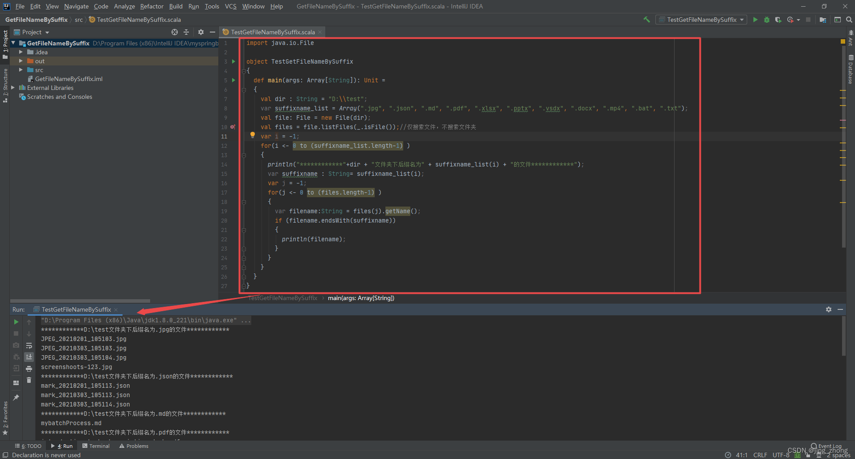Pin the Run tab
855x459 pixels.
pos(16,397)
